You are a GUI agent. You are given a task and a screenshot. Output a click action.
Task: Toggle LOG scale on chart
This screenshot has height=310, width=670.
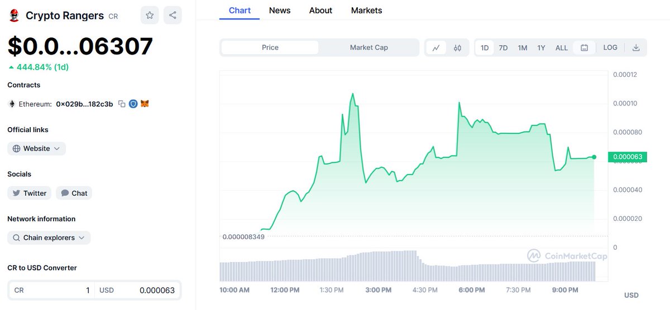tap(610, 48)
